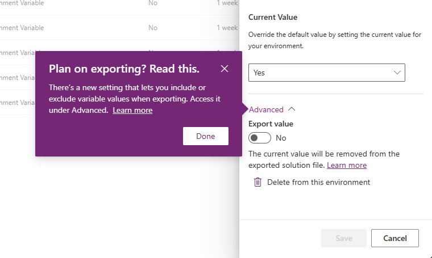Viewport: 432px width, 258px height.
Task: Open the Current Value dropdown showing Yes
Action: tap(326, 73)
